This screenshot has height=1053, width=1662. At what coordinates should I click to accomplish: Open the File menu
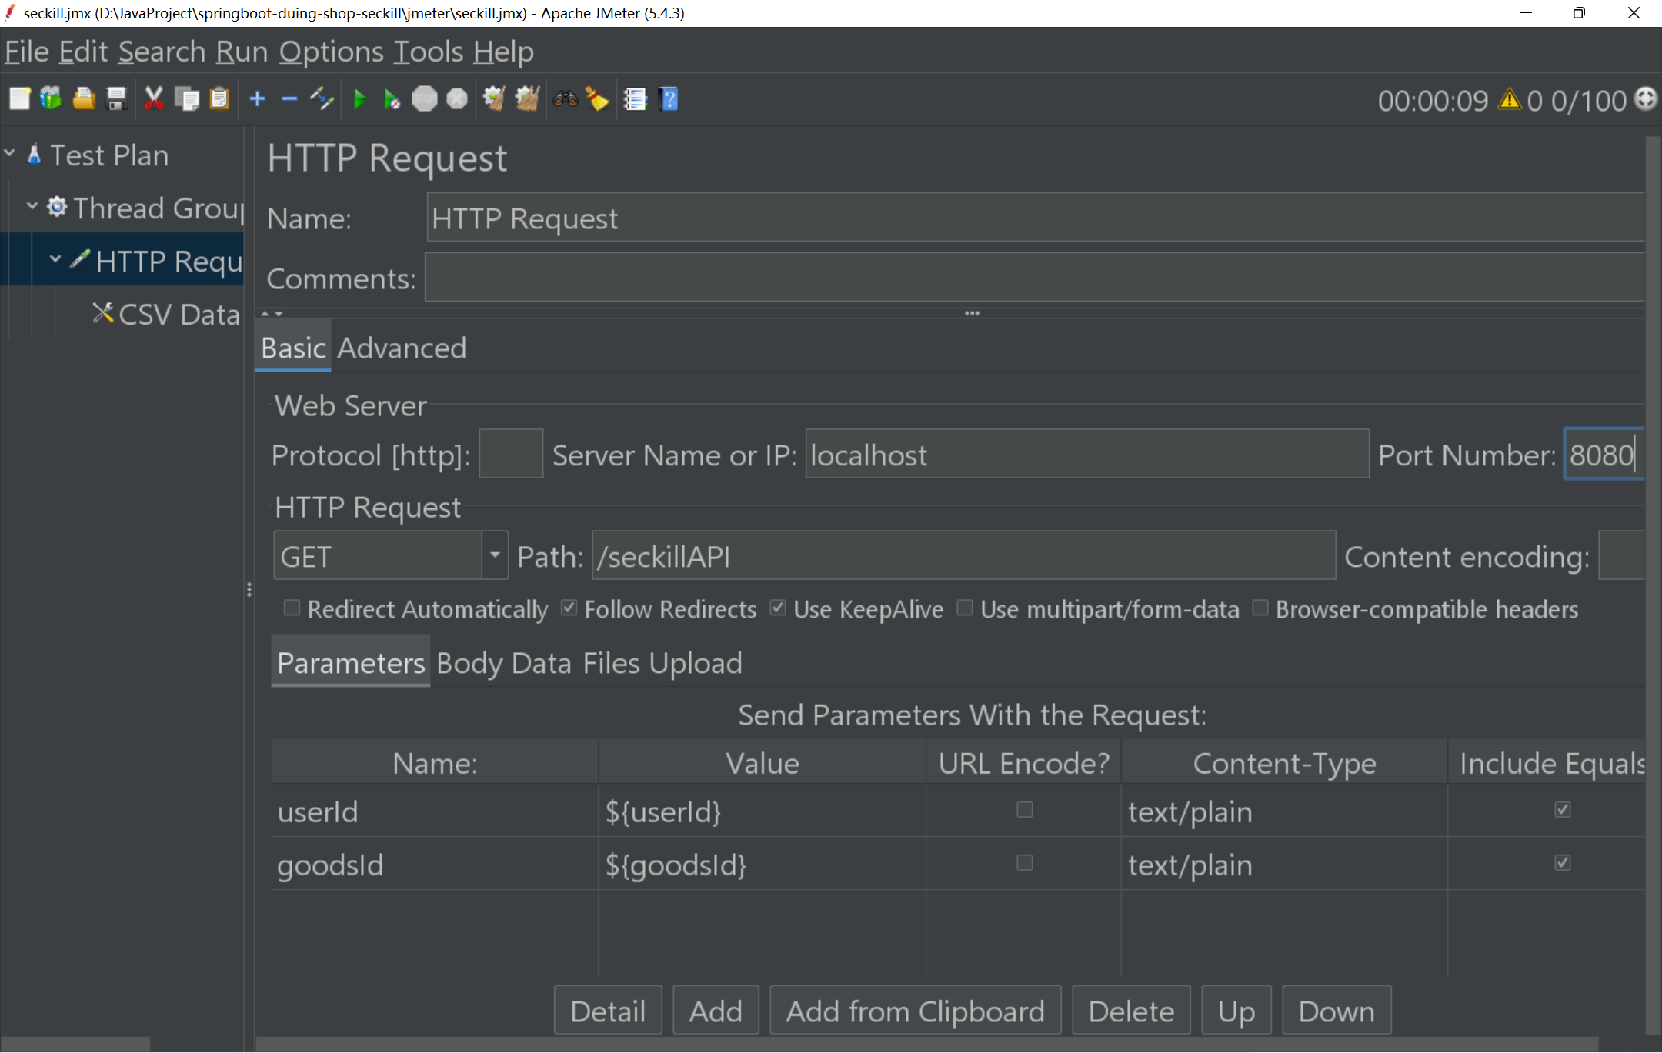click(27, 52)
